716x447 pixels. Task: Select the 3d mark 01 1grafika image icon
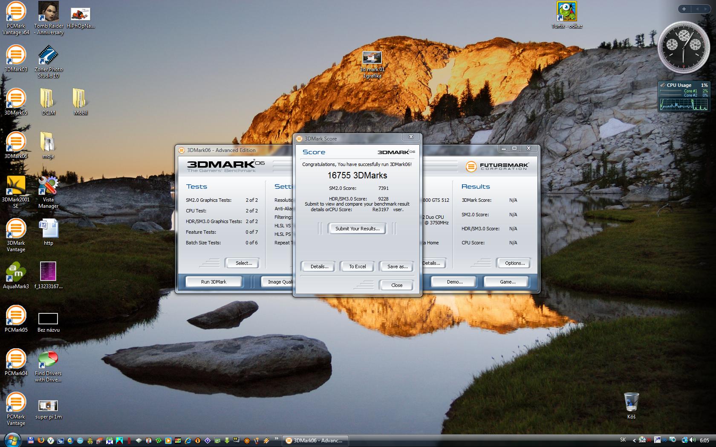372,65
